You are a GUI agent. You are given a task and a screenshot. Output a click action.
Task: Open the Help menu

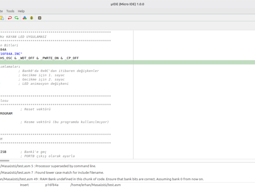[x=21, y=11]
